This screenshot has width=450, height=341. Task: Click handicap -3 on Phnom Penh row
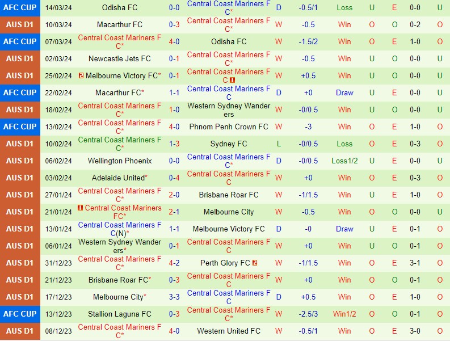308,127
